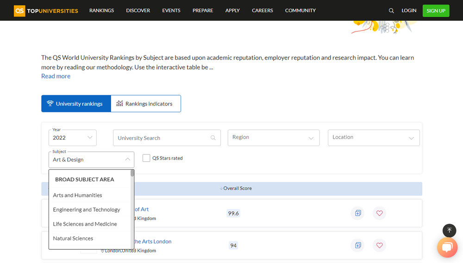Favorite the 94 score university with heart
Screen dimensions: 463x263
click(x=380, y=245)
